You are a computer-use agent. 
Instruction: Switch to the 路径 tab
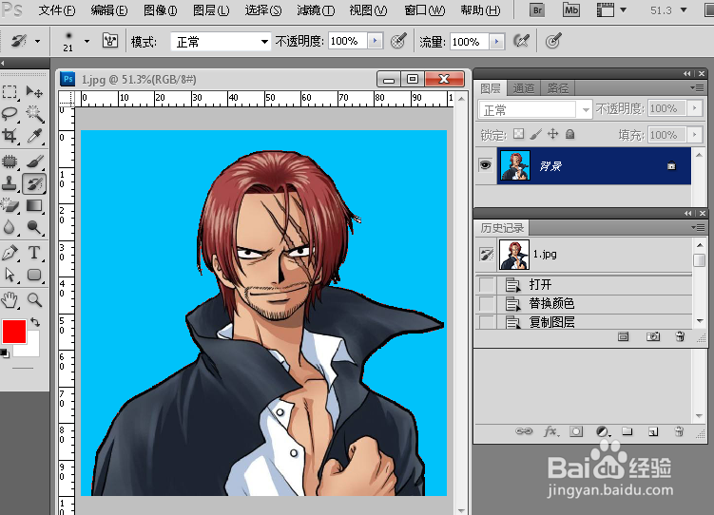558,88
